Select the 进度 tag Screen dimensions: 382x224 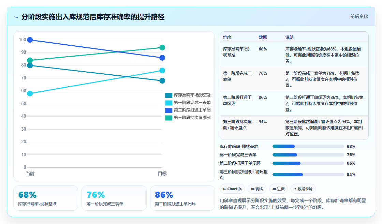coord(278,189)
